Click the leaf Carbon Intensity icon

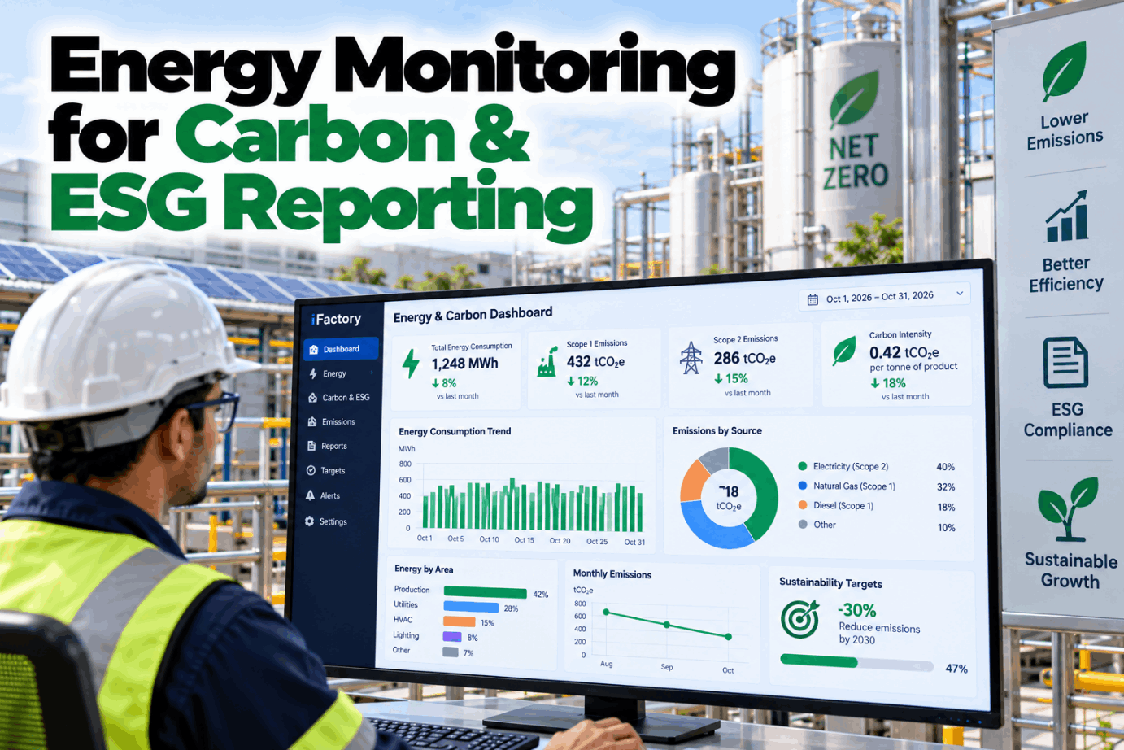pyautogui.click(x=844, y=351)
